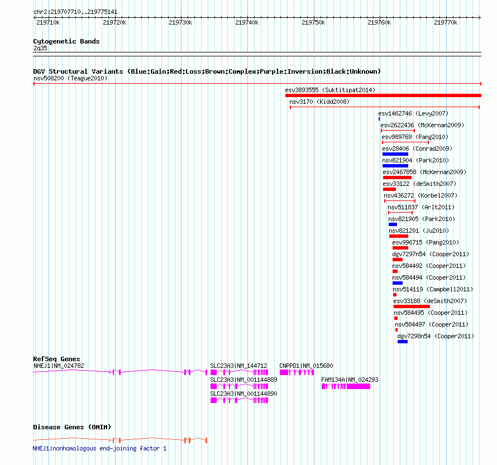
Task: Select the dgv7298n54 (Cooper2011) variant label
Action: pyautogui.click(x=436, y=336)
